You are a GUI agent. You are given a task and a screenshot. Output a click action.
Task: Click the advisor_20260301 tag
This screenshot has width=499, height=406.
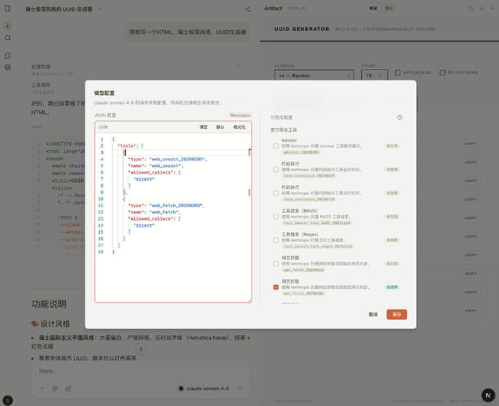coord(302,153)
